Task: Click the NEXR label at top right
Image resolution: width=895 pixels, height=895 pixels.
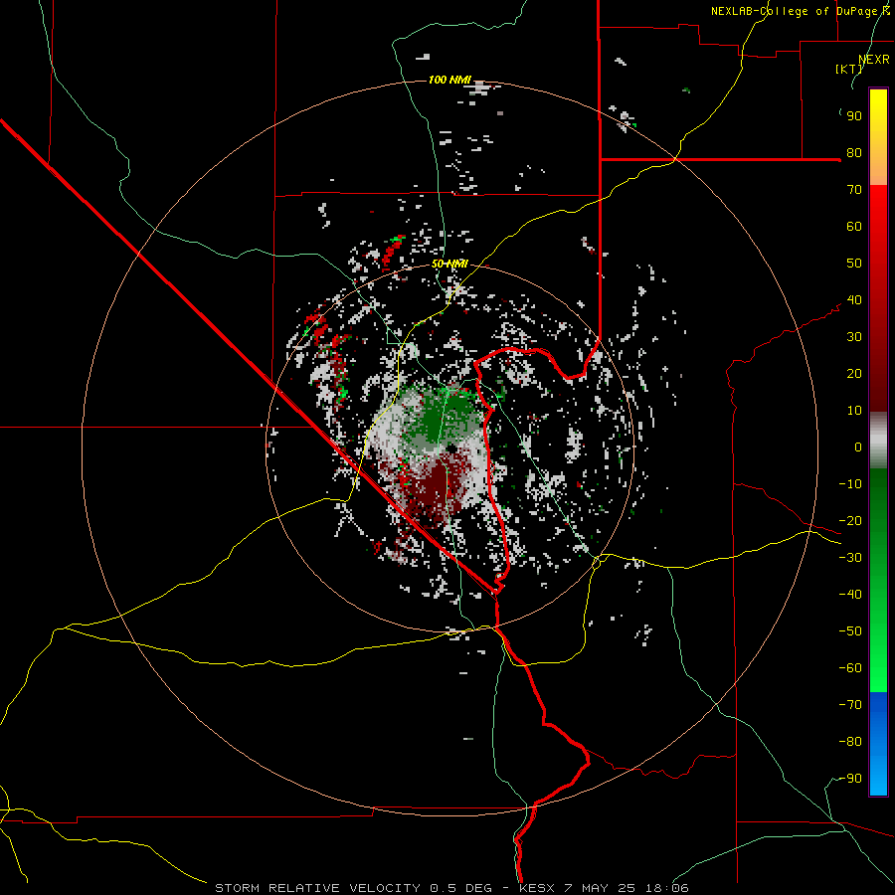Action: [x=874, y=60]
